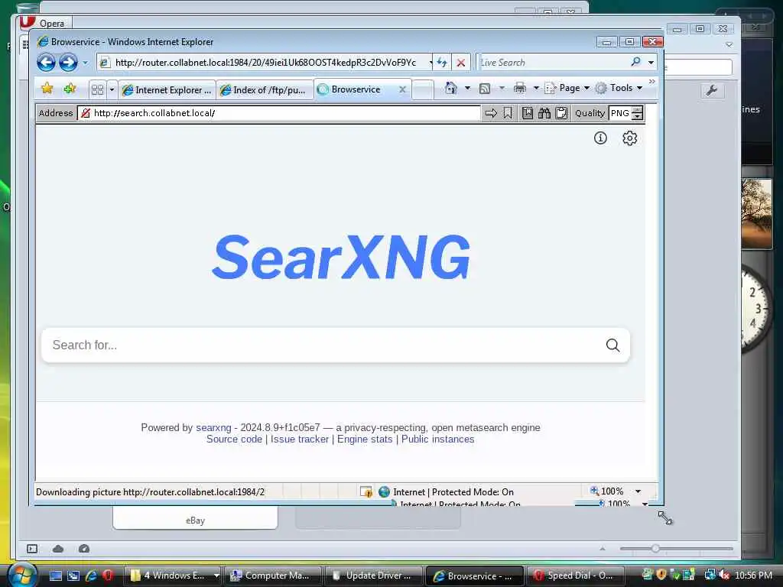The image size is (783, 587).
Task: Stop loading with the red X icon
Action: tap(461, 63)
